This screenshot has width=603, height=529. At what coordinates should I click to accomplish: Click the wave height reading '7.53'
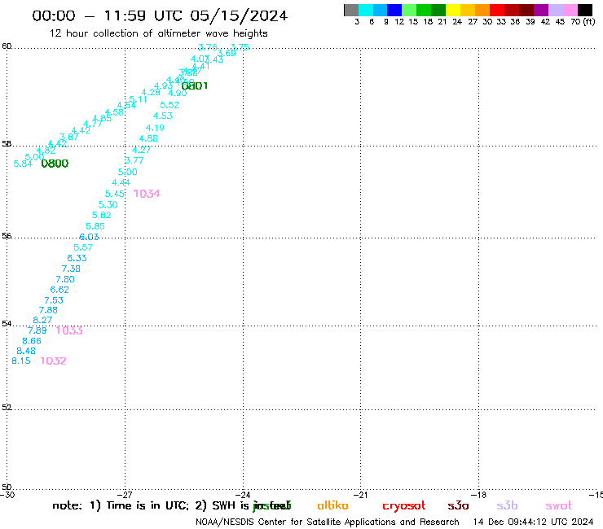54,300
